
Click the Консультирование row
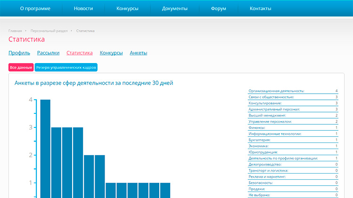[293, 103]
